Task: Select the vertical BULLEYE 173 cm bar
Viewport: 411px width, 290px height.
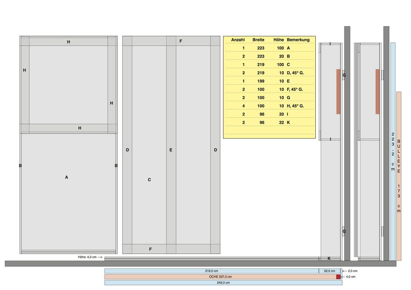Action: (x=399, y=176)
